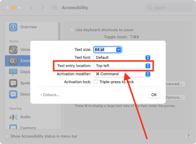Open the Text entry location Top left popup
The image size is (196, 144).
(x=122, y=66)
